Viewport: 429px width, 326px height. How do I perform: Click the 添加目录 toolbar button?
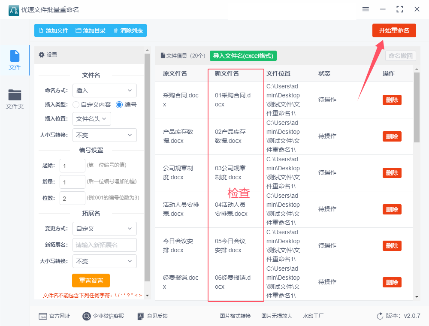(91, 30)
